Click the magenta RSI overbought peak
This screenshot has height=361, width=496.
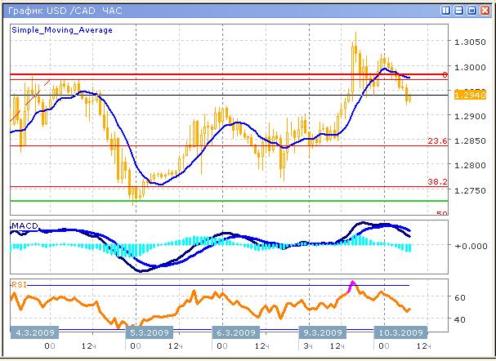coord(352,285)
